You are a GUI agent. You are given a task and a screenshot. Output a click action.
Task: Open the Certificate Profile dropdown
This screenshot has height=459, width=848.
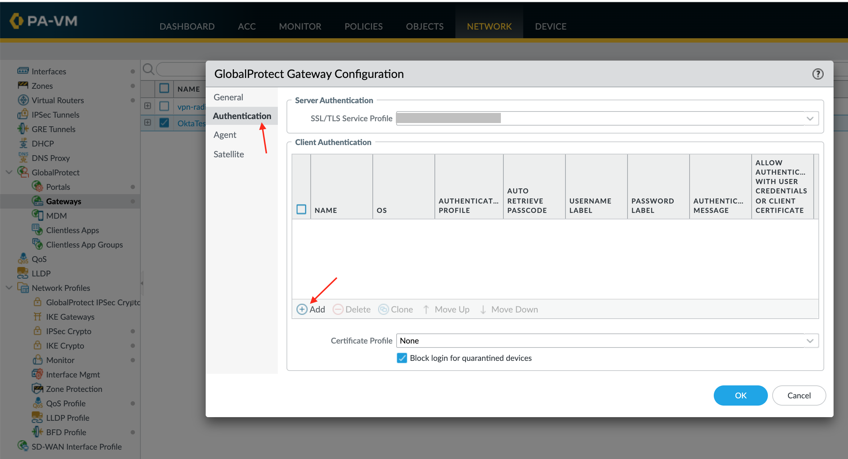(810, 341)
